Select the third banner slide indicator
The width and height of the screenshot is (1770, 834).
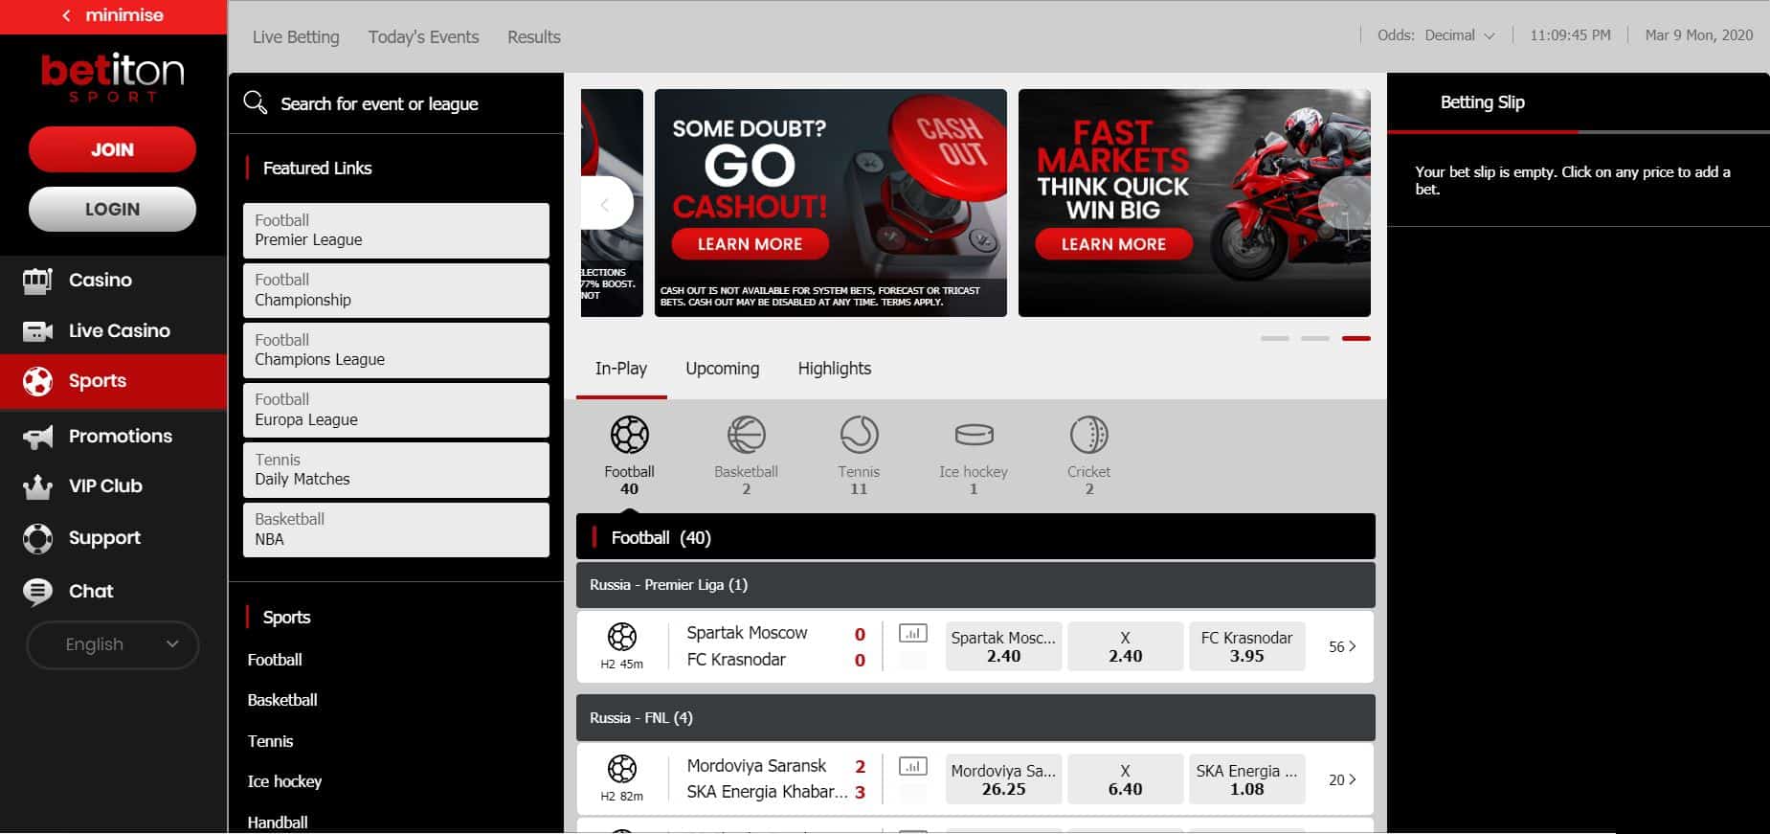(x=1356, y=338)
